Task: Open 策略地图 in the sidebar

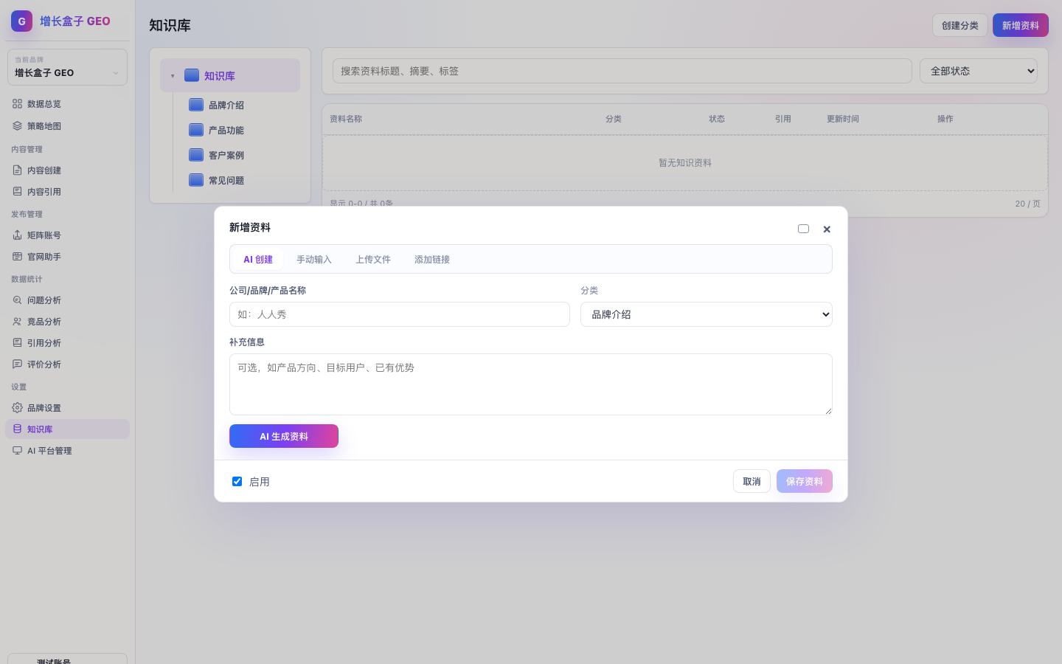Action: coord(67,126)
